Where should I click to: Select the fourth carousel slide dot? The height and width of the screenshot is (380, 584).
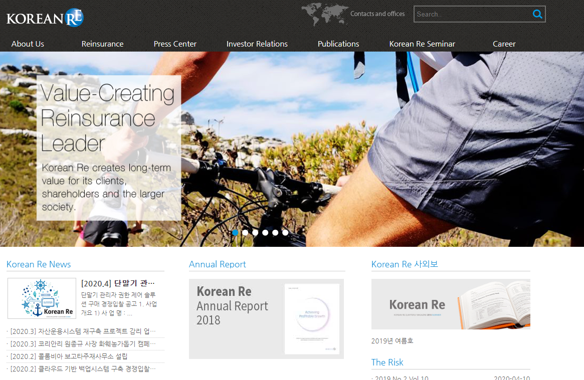point(265,232)
